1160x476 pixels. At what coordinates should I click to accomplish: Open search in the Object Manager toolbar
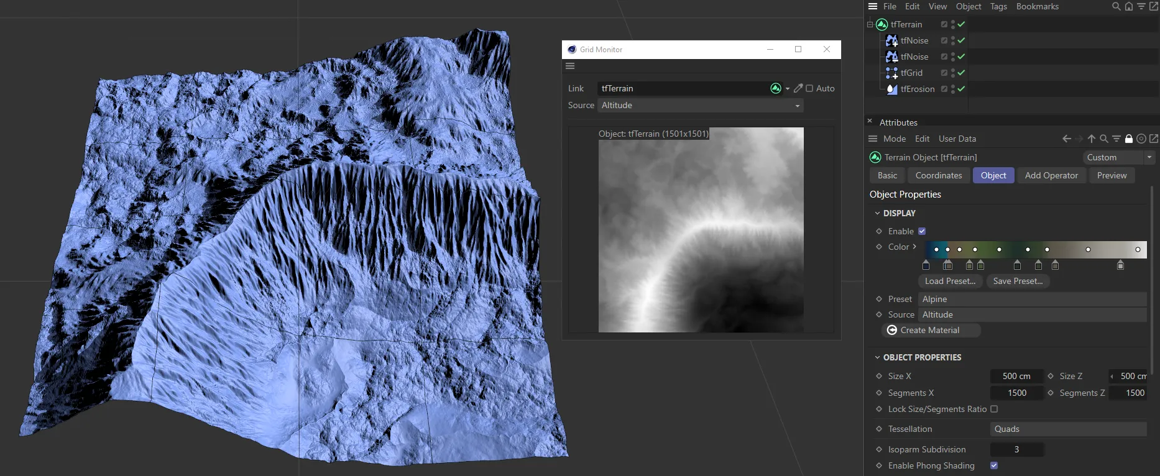point(1116,6)
